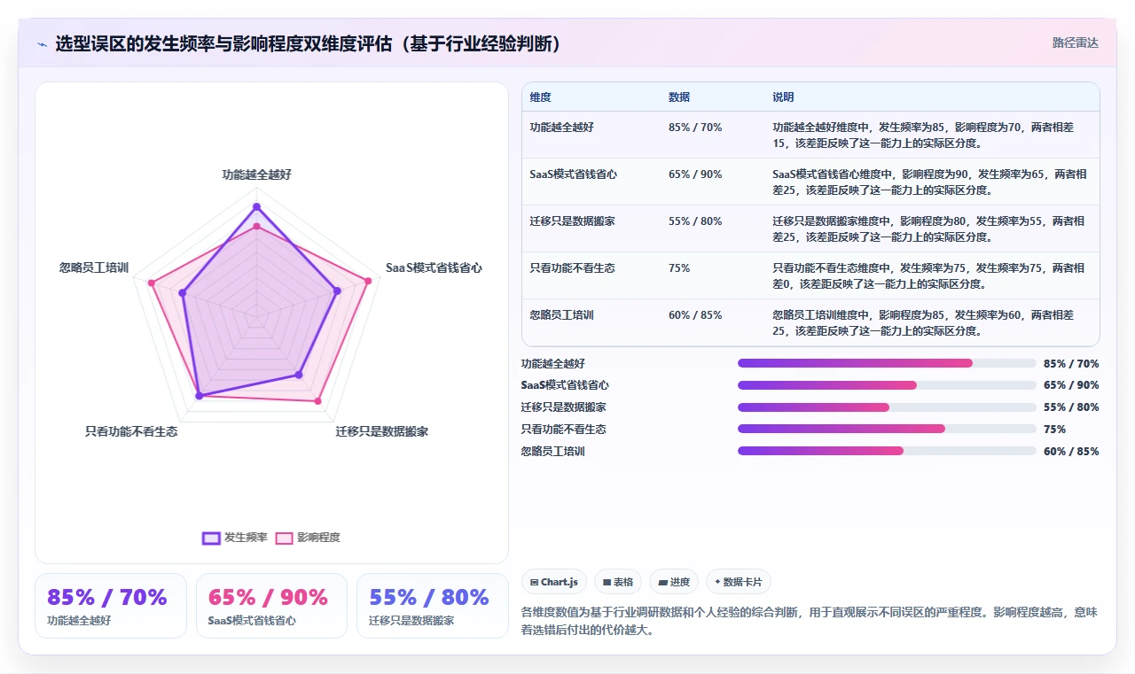The image size is (1135, 674).
Task: Click the footnote paragraph starting 各维度数值
Action: (810, 622)
